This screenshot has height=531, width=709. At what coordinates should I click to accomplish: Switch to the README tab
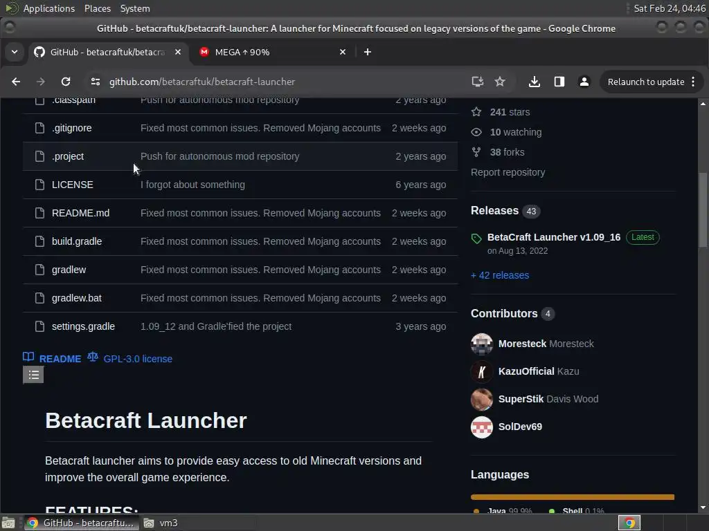[x=52, y=359]
